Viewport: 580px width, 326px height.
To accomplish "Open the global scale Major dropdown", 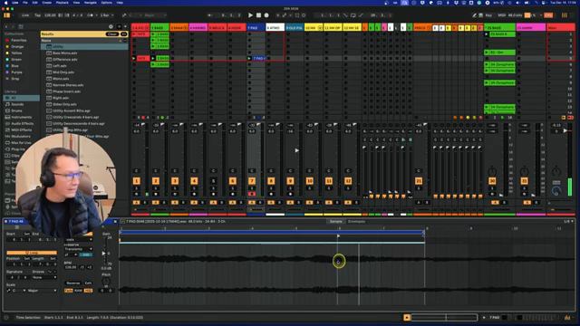I will tap(155, 15).
